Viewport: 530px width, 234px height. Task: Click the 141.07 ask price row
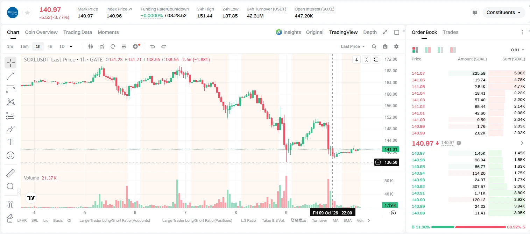(x=468, y=73)
